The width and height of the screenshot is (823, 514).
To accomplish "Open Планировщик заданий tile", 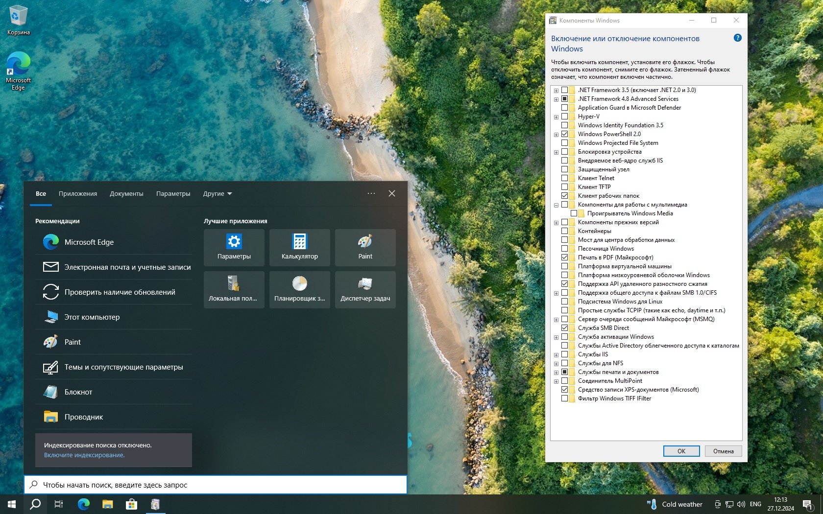I will 299,289.
